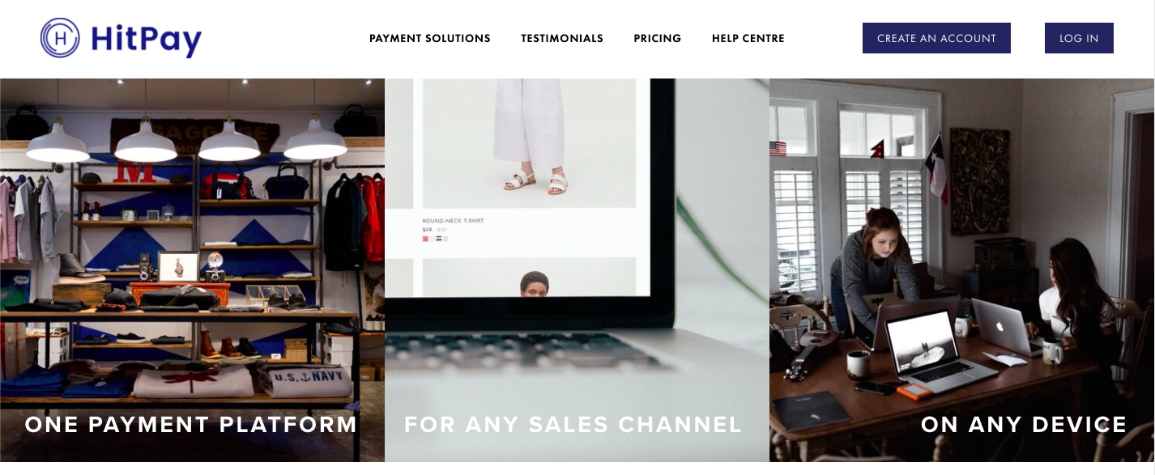
Task: Click the photo of women at laptops
Action: pos(962,270)
